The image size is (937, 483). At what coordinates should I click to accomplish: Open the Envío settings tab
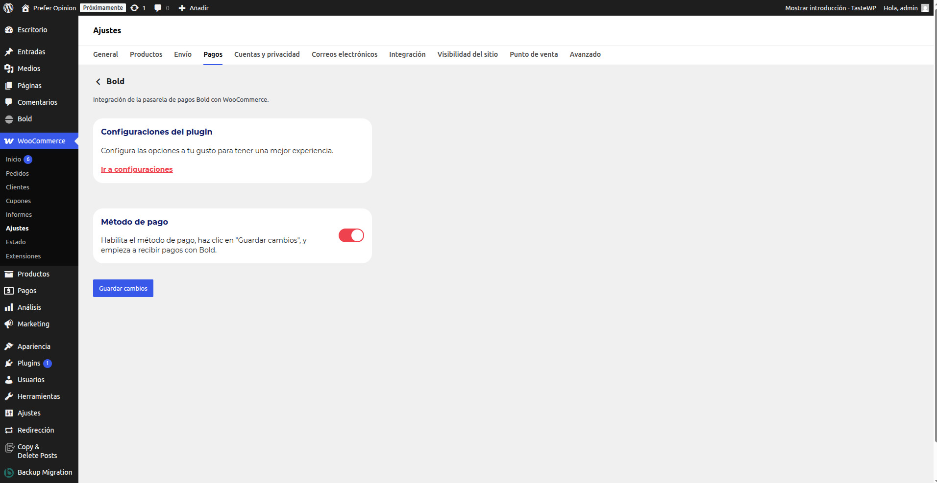[183, 54]
